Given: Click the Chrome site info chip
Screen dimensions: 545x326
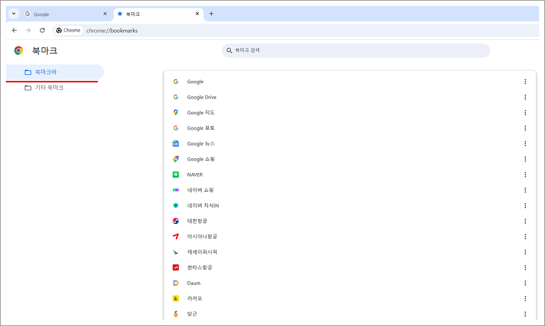Looking at the screenshot, I should [x=69, y=30].
